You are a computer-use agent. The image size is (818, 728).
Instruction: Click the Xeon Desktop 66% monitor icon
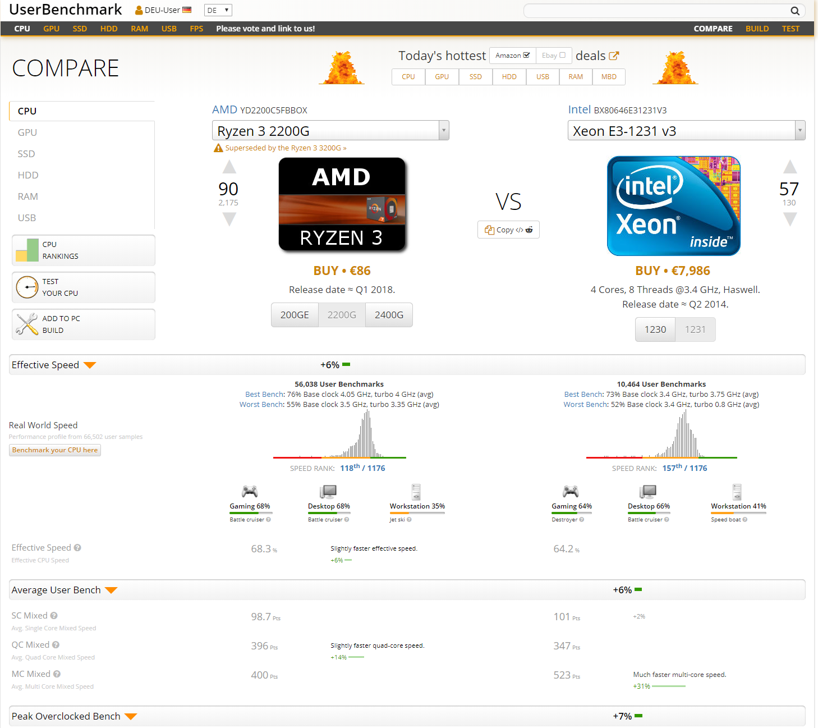[649, 492]
